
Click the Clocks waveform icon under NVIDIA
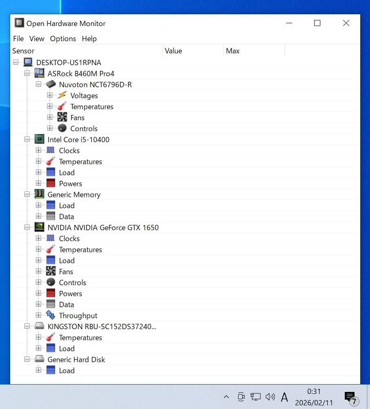[x=50, y=238]
